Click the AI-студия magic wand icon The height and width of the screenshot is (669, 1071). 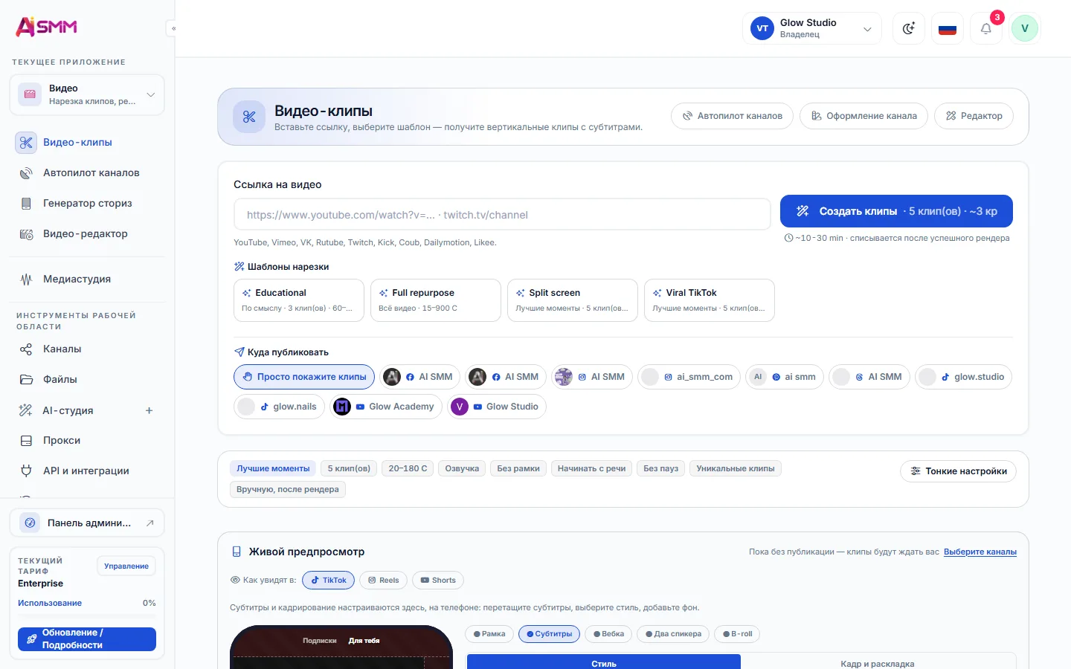pyautogui.click(x=26, y=410)
